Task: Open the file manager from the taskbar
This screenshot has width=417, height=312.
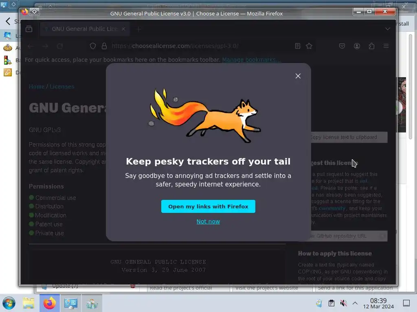Action: 29,303
